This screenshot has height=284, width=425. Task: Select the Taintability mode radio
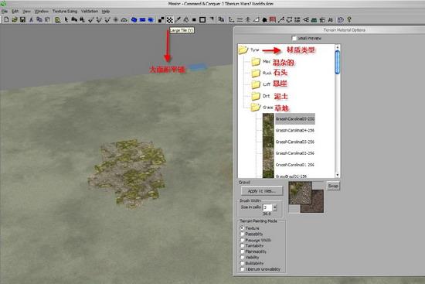click(x=242, y=245)
